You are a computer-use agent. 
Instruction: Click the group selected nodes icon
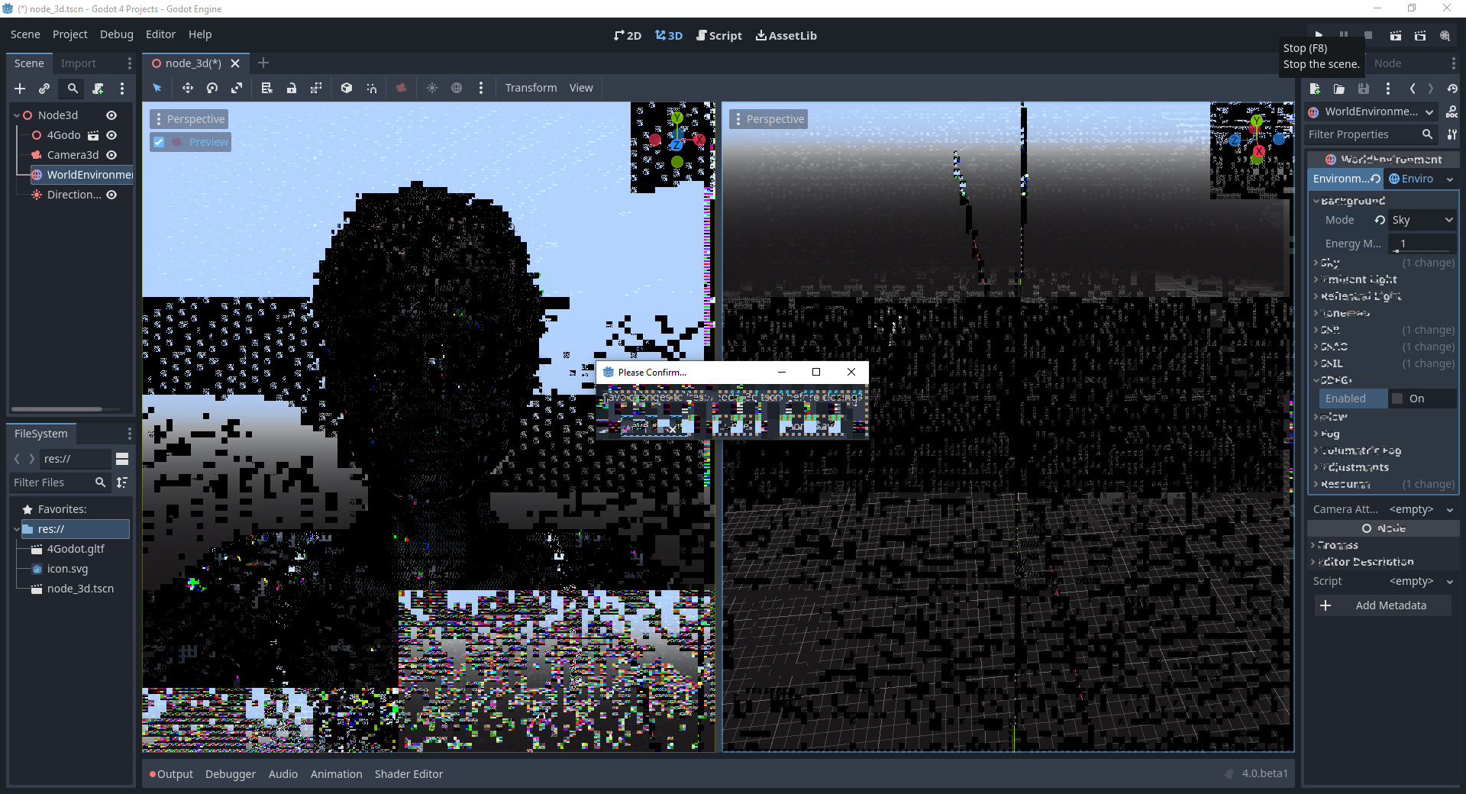[x=315, y=88]
